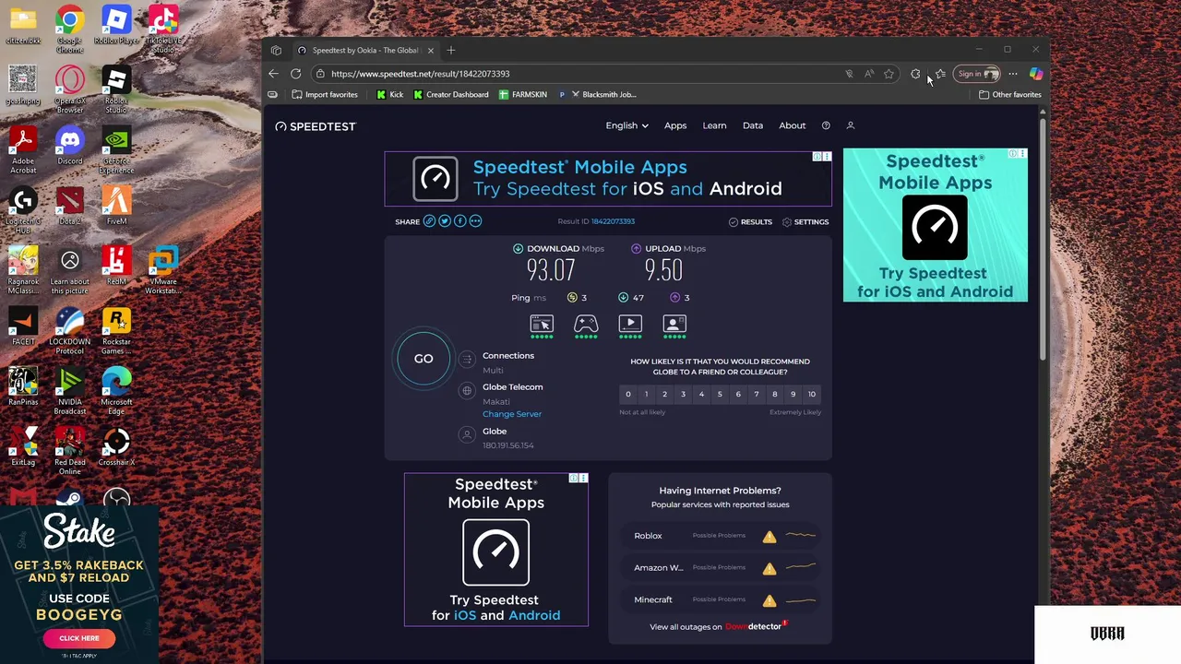Open the online gaming controller icon
Screen dimensions: 1181x664
coord(586,324)
